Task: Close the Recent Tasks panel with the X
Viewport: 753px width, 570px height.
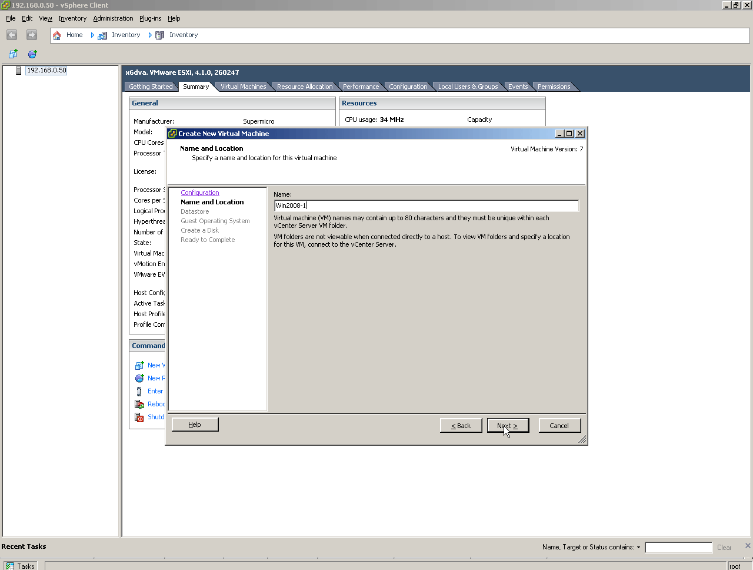Action: 748,546
